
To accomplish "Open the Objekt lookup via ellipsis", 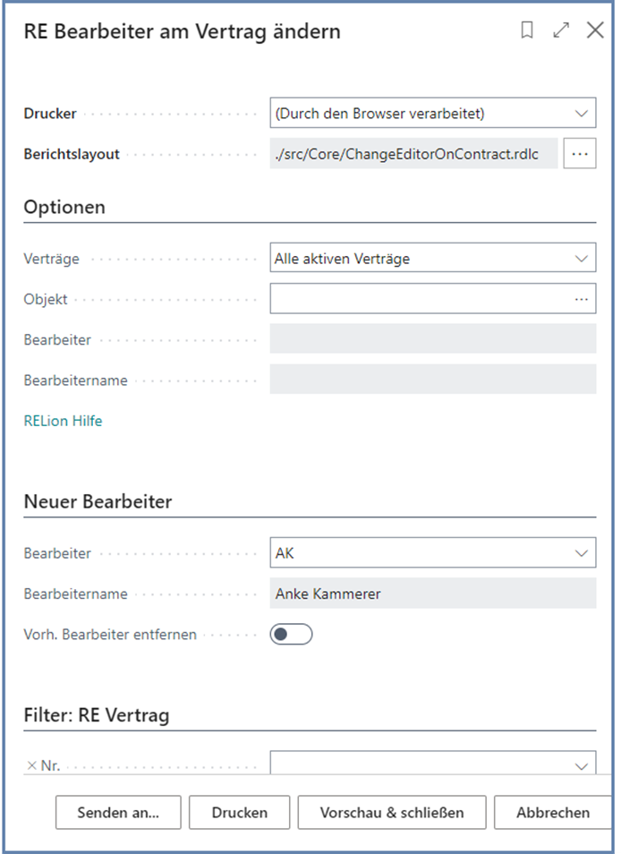I will (583, 297).
